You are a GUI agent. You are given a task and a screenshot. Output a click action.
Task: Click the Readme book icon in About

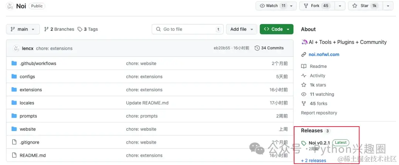coord(304,66)
